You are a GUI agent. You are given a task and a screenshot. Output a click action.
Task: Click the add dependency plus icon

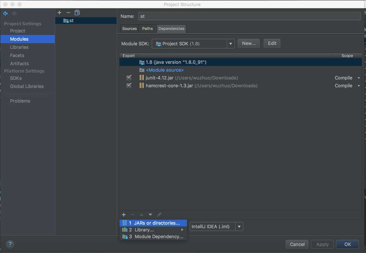(124, 215)
